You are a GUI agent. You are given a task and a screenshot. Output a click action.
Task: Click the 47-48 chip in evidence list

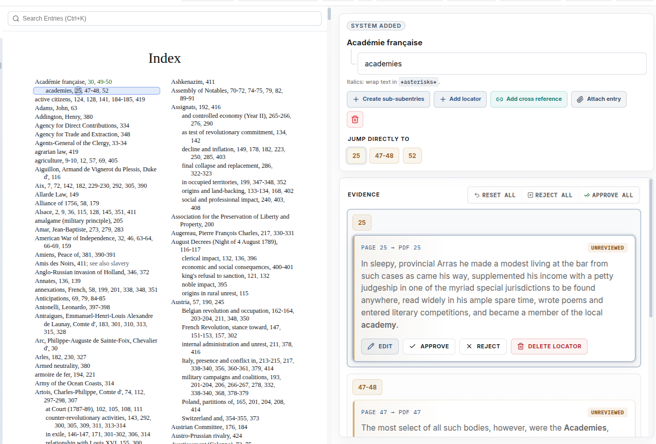[367, 387]
